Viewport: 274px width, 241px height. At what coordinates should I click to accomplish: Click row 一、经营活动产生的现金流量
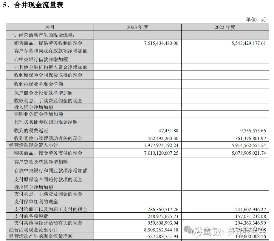[x=137, y=35]
